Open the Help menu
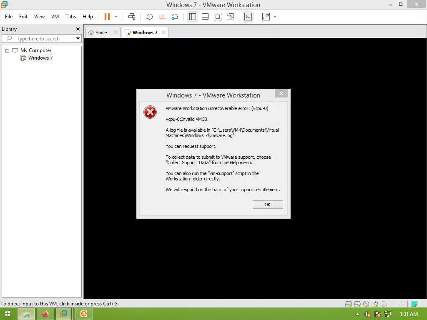Viewport: 427px width, 320px height. pos(88,17)
